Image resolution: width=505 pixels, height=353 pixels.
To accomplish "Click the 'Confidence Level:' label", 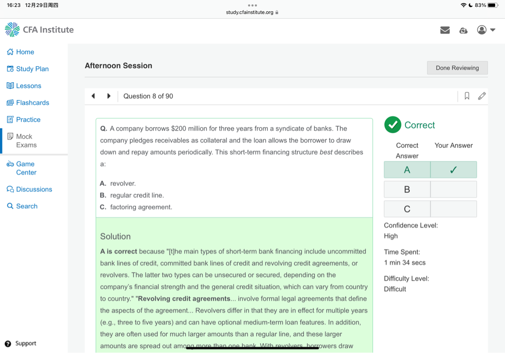I will pyautogui.click(x=411, y=225).
